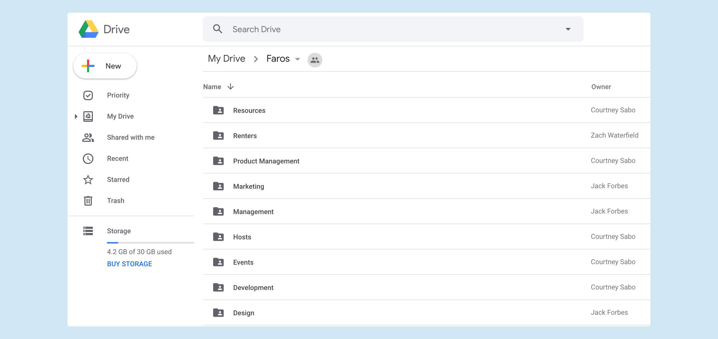The height and width of the screenshot is (339, 718).
Task: Click owner Courtney Sabo in Hosts row
Action: pyautogui.click(x=613, y=236)
